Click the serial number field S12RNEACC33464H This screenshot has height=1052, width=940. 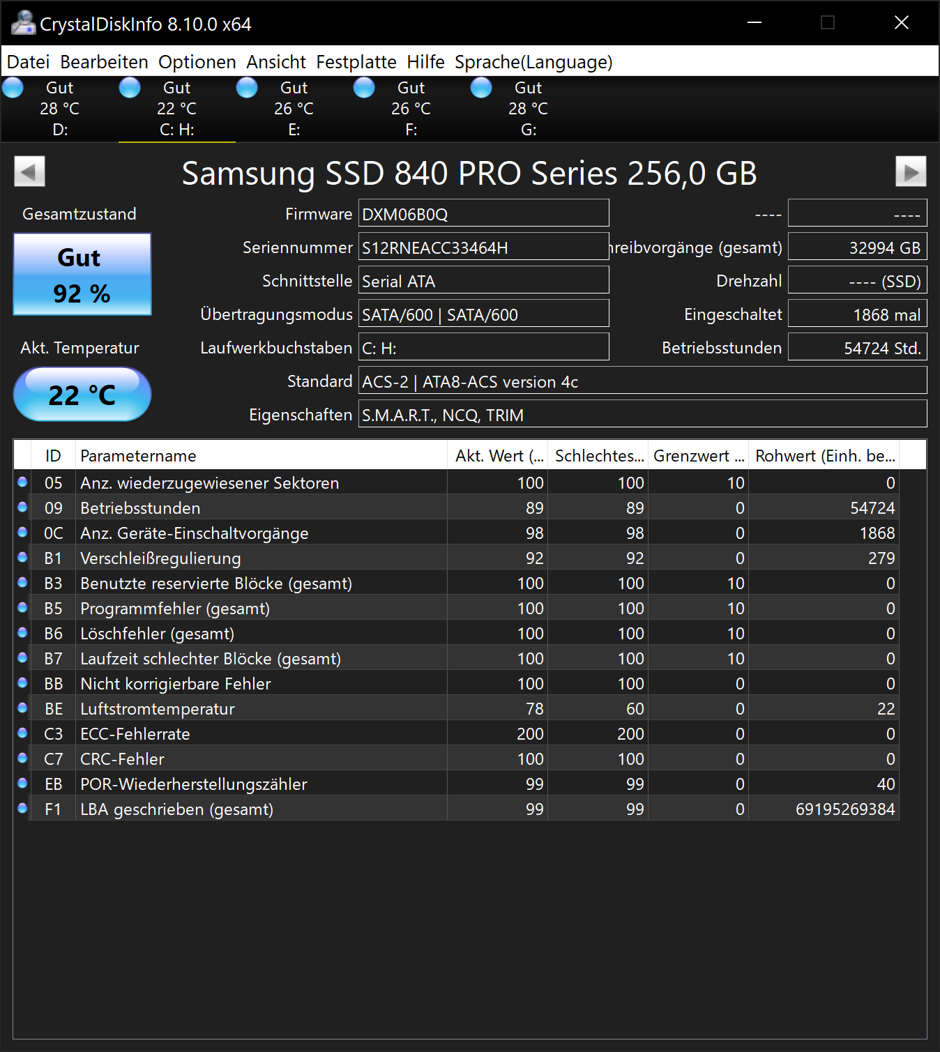pyautogui.click(x=484, y=247)
